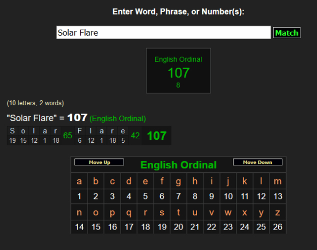Click the English Ordinal cipher chart title
The width and height of the screenshot is (317, 250).
click(178, 165)
